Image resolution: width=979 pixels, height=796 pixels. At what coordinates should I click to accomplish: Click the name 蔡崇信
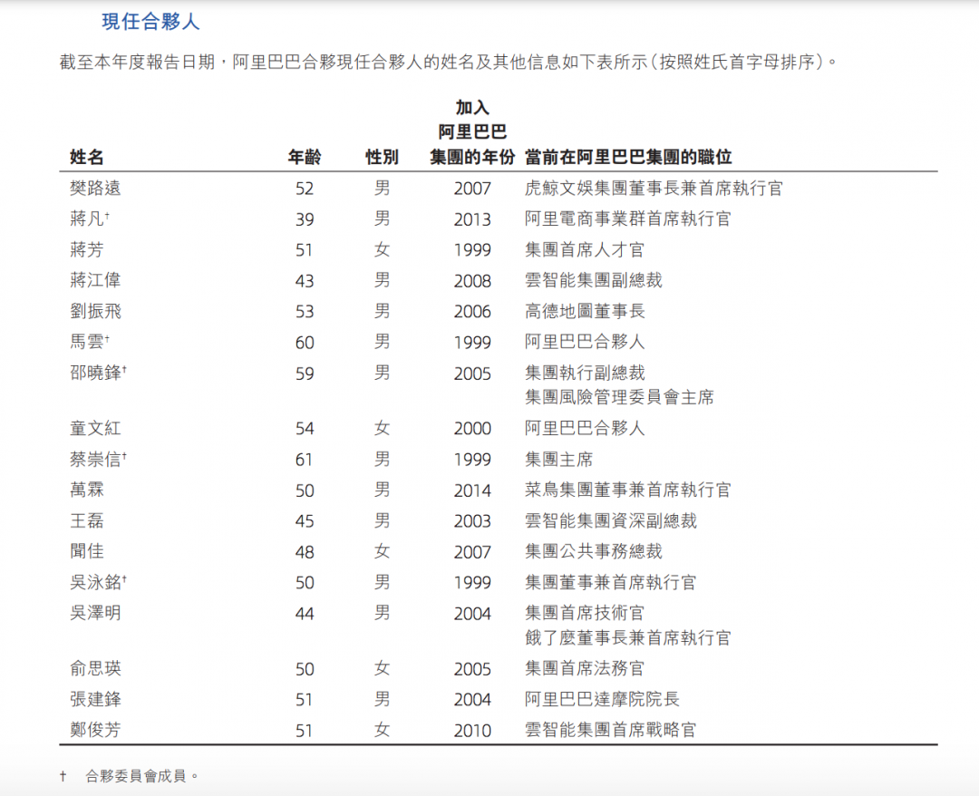tap(95, 460)
